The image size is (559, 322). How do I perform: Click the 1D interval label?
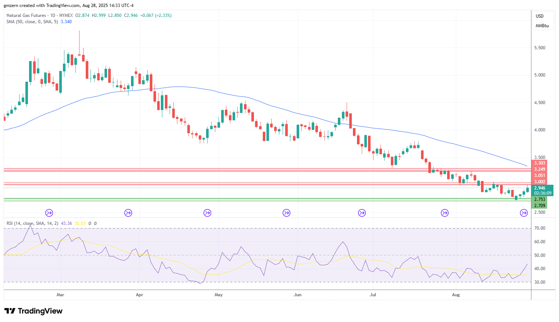point(53,15)
